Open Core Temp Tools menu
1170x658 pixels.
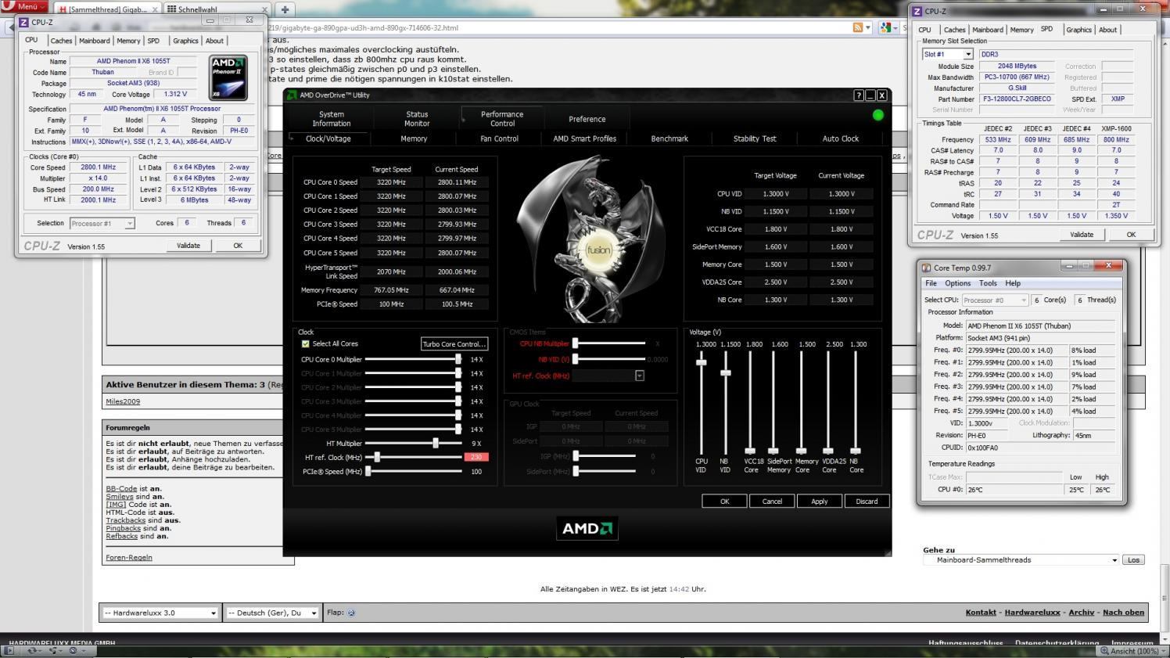pyautogui.click(x=988, y=283)
